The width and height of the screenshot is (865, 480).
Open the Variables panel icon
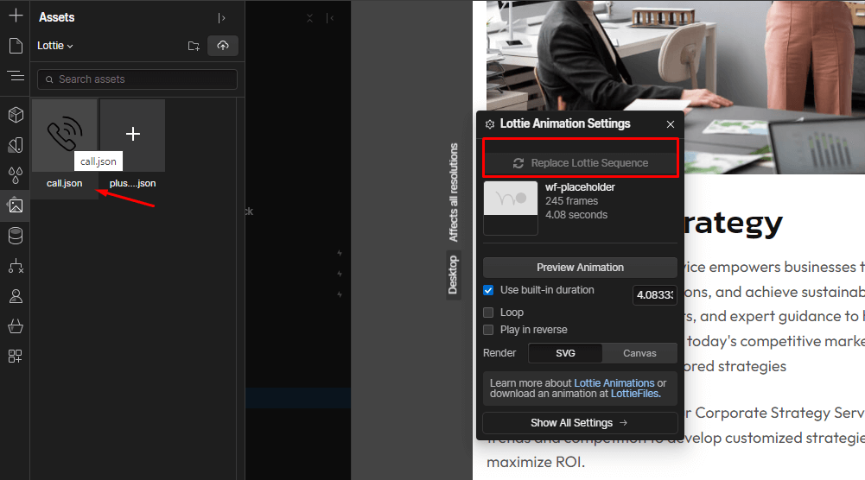tap(16, 145)
